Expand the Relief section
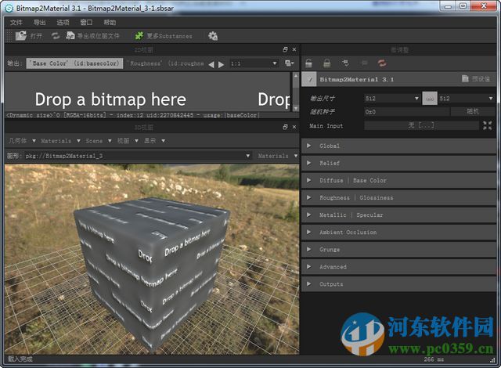Screen dimensions: 501x368 point(398,163)
